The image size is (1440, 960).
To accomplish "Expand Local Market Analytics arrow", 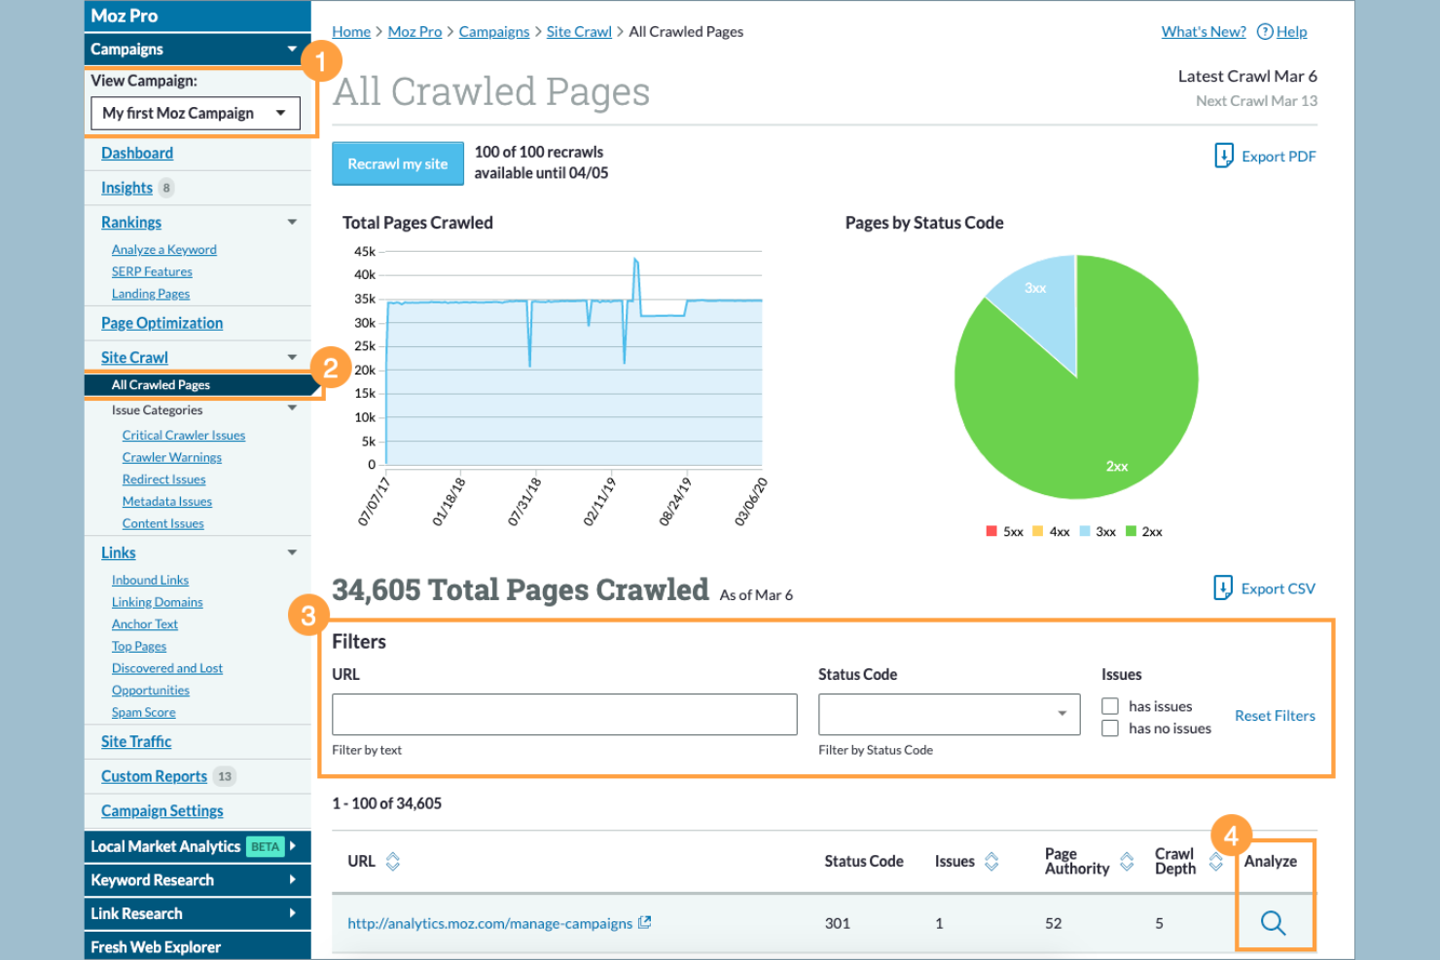I will [292, 846].
